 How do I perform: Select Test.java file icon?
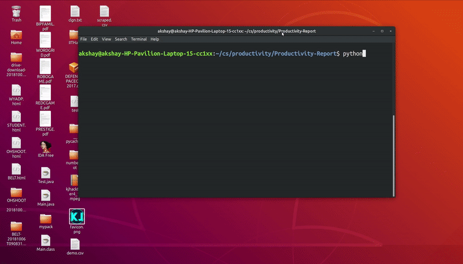(x=46, y=173)
